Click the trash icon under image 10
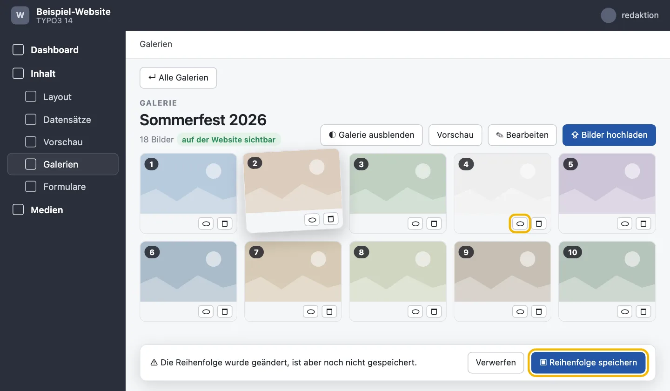The height and width of the screenshot is (391, 670). (643, 311)
